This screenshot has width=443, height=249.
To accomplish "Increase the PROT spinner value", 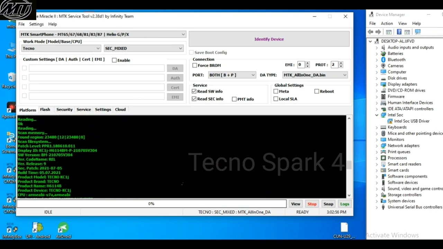I will click(x=341, y=63).
